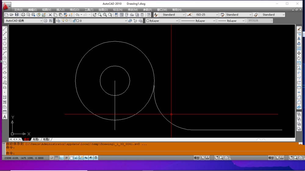Click the Open file icon
Screen dimensions: 305x171
[x=12, y=15]
